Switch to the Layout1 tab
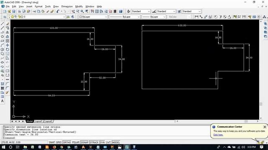The image size is (268, 150). click(39, 121)
